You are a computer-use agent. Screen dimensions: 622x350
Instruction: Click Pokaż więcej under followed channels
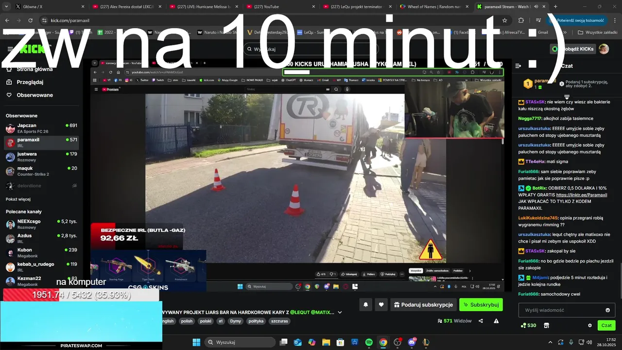(x=18, y=199)
